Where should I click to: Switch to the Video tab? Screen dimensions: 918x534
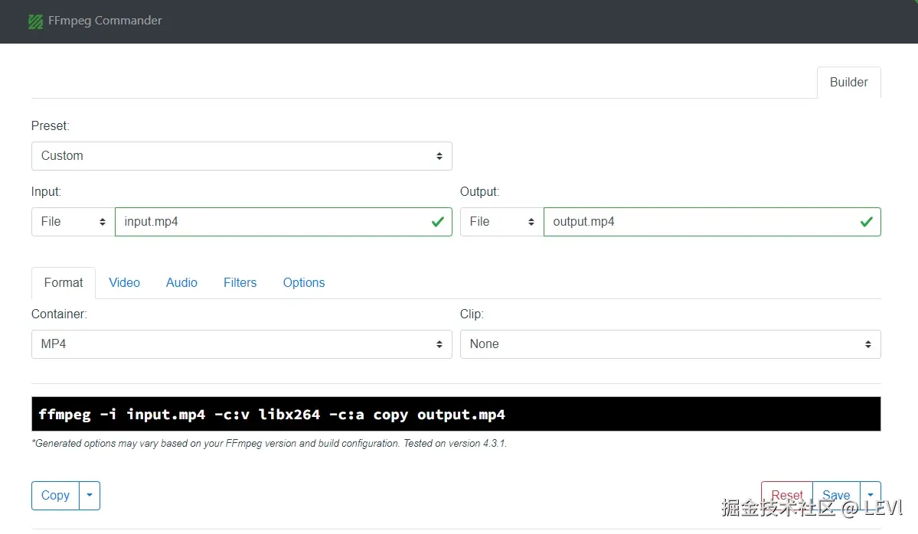[x=124, y=283]
